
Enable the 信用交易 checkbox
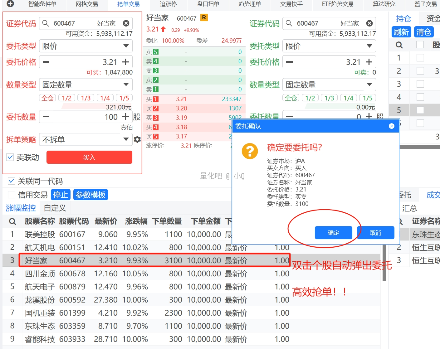tap(12, 195)
